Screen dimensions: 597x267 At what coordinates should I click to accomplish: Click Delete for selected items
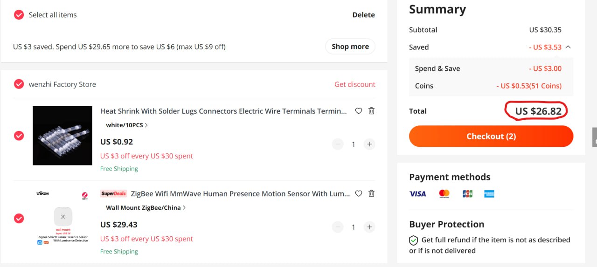[364, 15]
